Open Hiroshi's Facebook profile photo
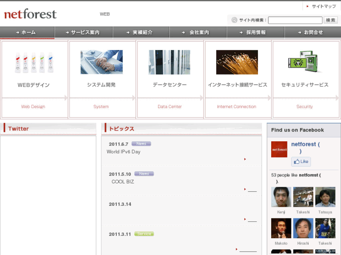This screenshot has height=255, width=341. (303, 228)
